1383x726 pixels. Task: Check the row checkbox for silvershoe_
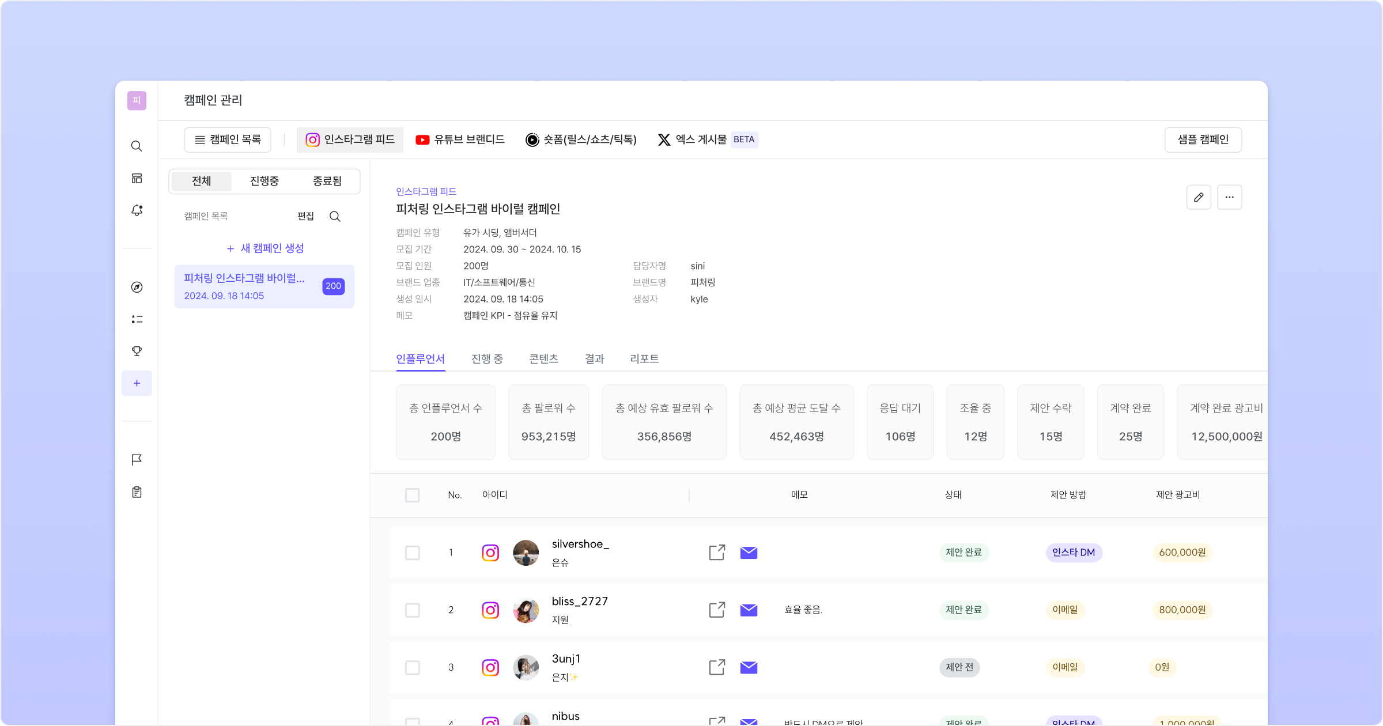412,553
